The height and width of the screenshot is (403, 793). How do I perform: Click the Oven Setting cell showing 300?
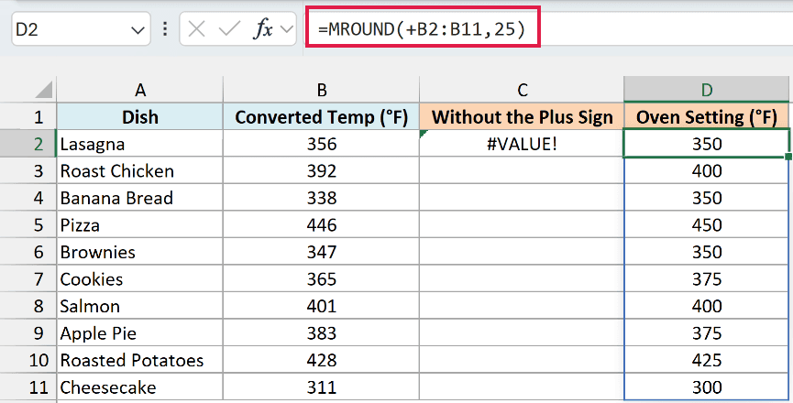click(x=707, y=387)
